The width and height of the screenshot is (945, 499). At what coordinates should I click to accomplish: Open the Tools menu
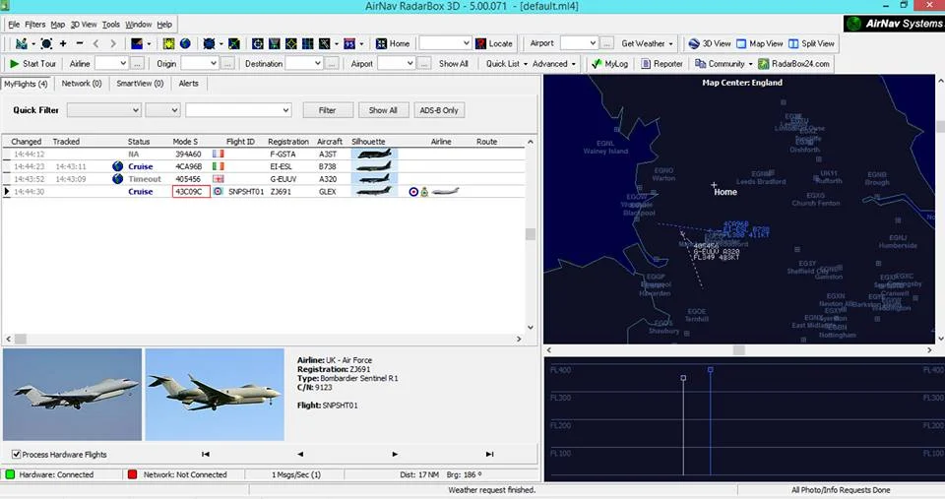(111, 24)
